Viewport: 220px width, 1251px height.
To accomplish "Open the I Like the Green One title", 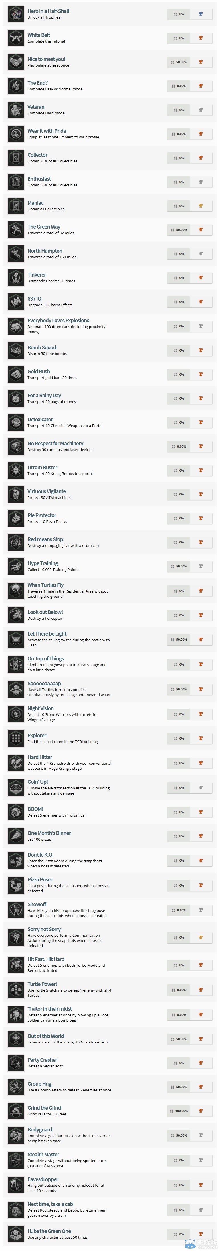I will [49, 1231].
